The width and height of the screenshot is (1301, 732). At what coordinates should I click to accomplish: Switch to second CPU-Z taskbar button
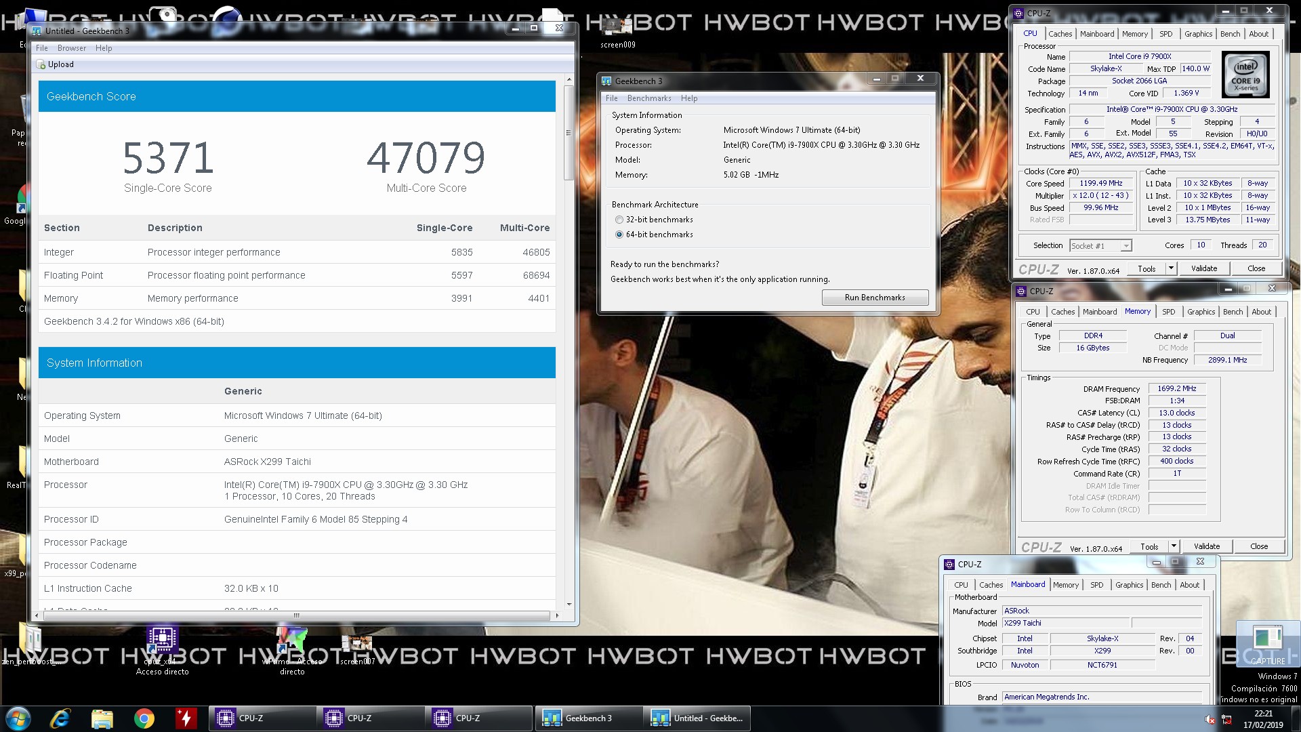coord(371,718)
